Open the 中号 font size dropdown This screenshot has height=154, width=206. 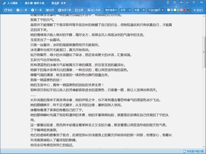click(126, 10)
